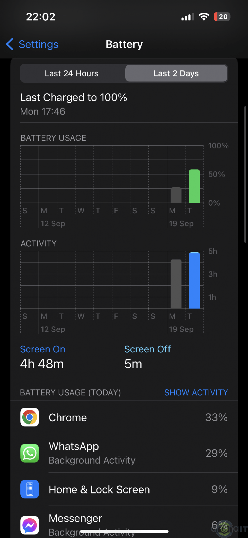Tap the Messenger app icon
248x538 pixels.
point(30,525)
